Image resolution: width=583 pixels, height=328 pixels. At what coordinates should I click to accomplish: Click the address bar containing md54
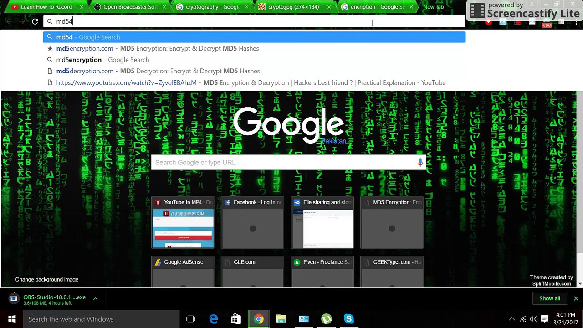point(254,21)
